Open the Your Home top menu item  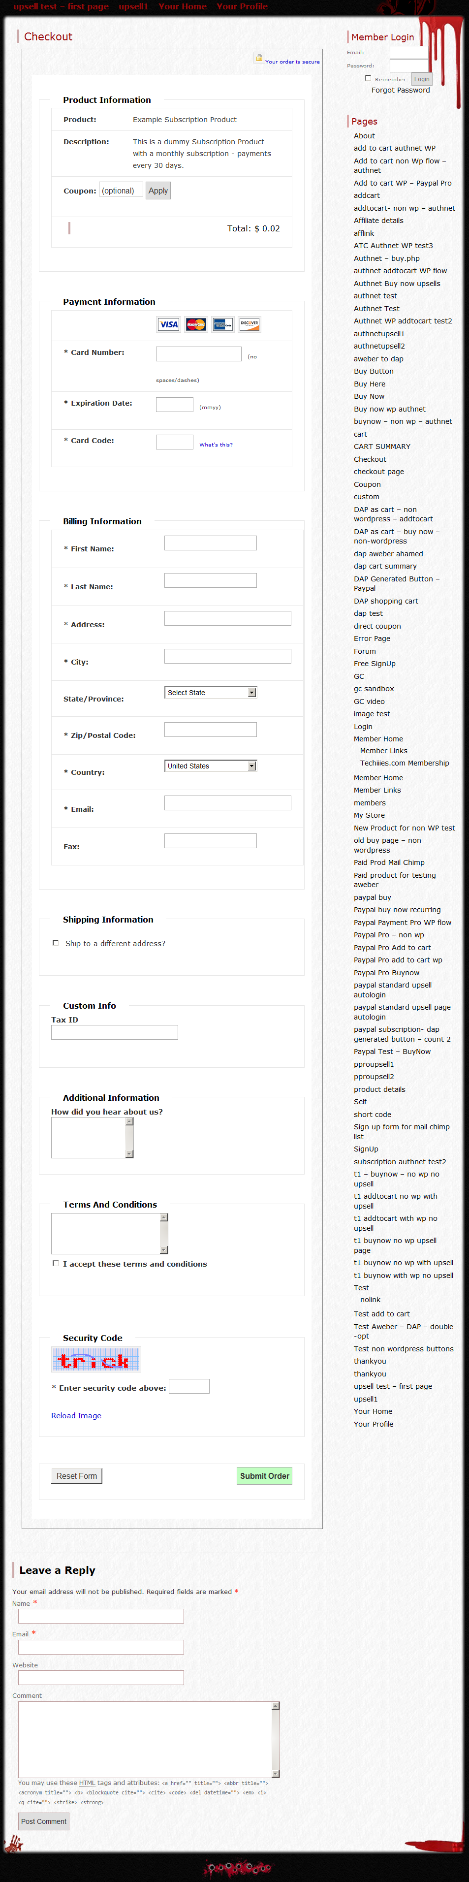[x=182, y=6]
